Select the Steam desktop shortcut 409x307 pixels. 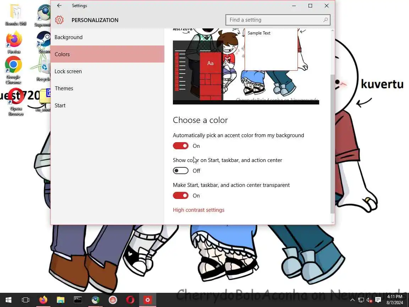click(44, 42)
